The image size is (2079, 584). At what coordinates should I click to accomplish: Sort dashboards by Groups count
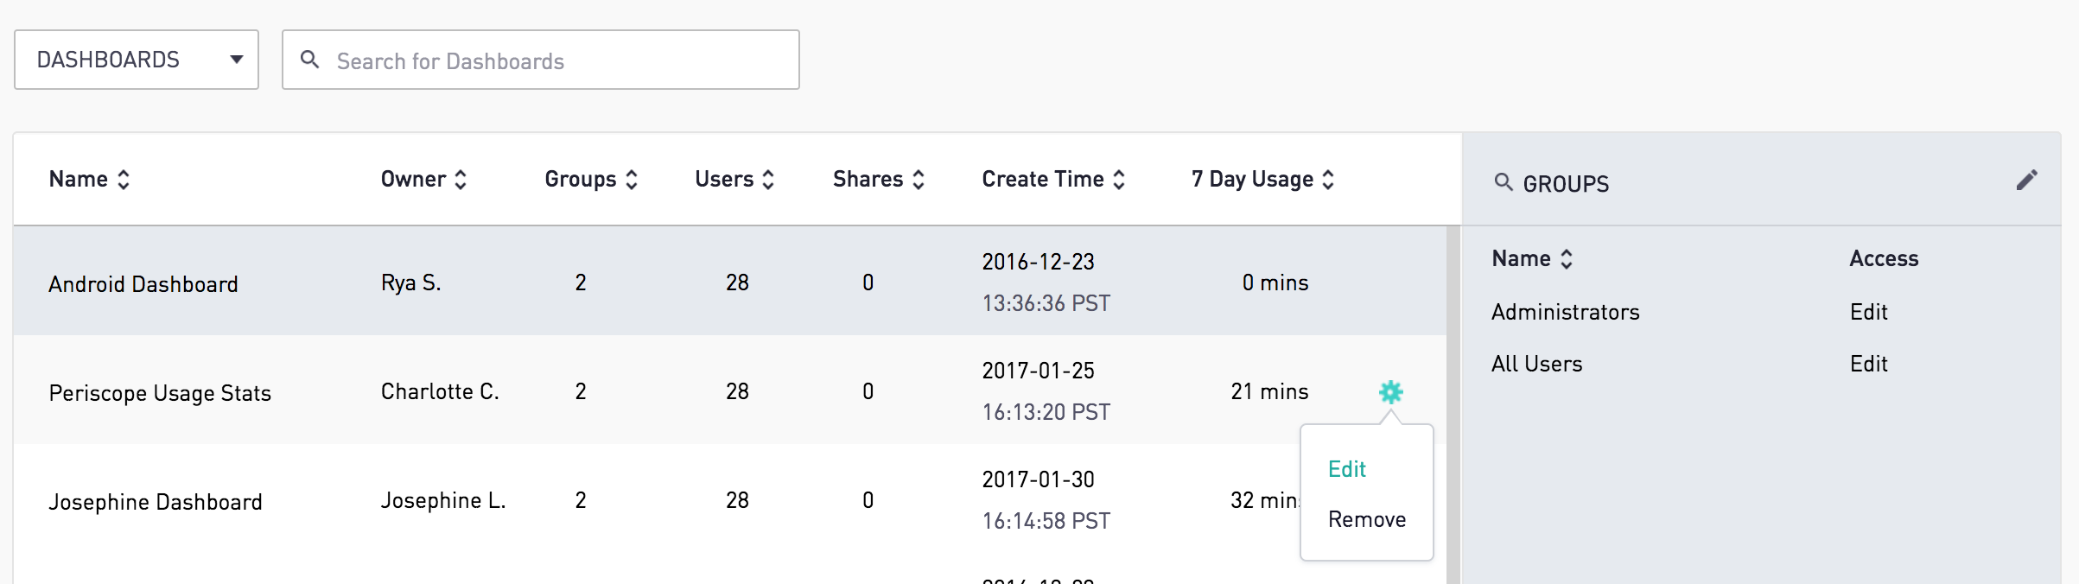pos(632,180)
